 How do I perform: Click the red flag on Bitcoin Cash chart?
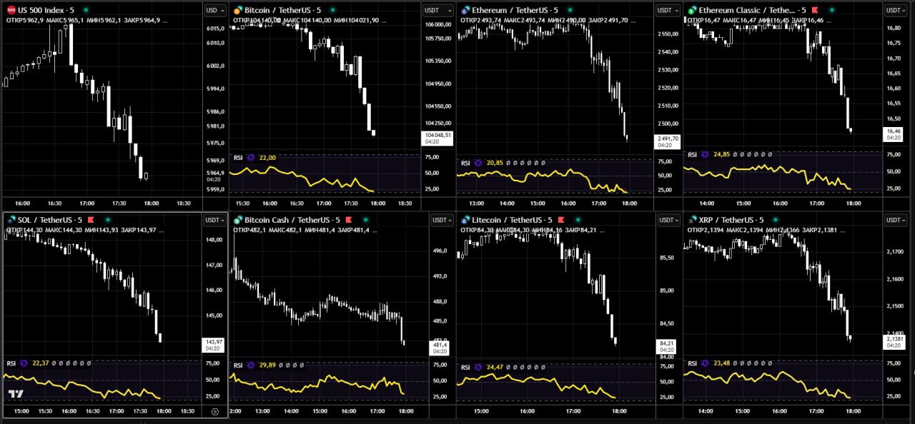[348, 220]
